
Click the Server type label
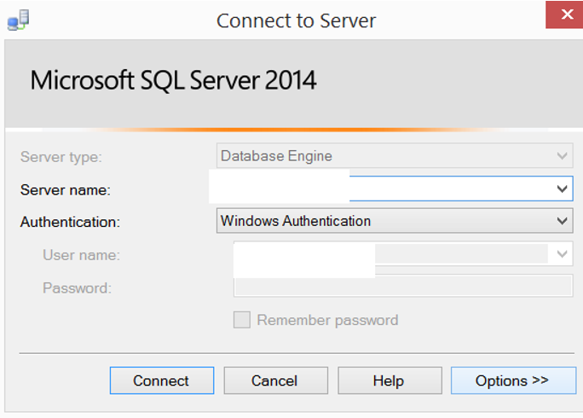[x=61, y=157]
